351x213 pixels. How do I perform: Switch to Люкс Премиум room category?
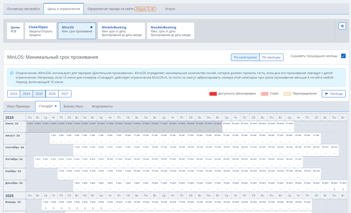19,106
